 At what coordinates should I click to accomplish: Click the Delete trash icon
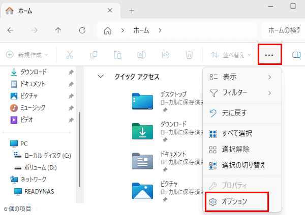(189, 55)
